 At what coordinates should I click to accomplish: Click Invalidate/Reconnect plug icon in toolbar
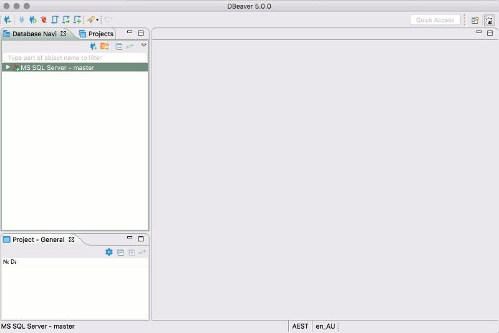coord(33,20)
